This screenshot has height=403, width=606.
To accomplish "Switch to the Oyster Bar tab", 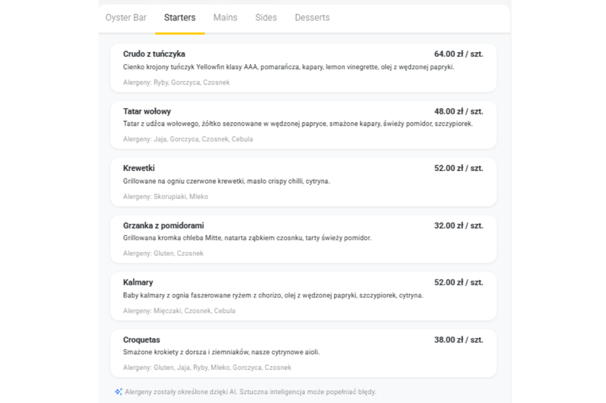I will (x=126, y=18).
